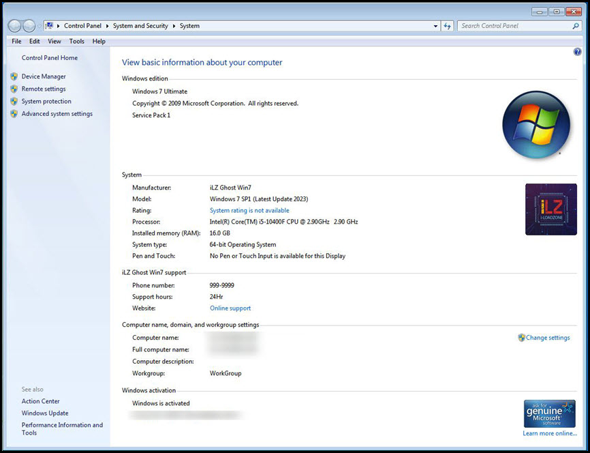Click the iLZ i-LOADZONE manufacturer logo

click(x=551, y=209)
